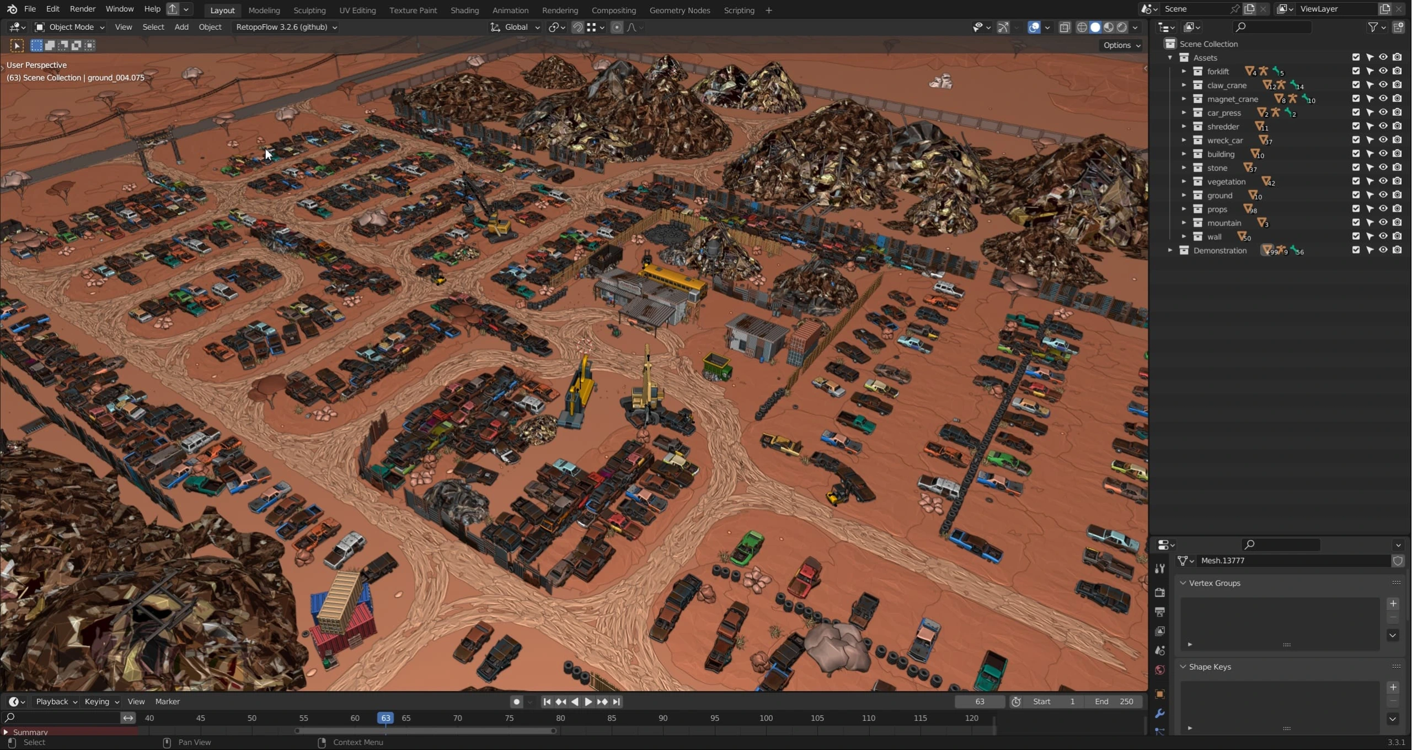1412x750 pixels.
Task: Open the Object properties tab icon
Action: (x=1159, y=694)
